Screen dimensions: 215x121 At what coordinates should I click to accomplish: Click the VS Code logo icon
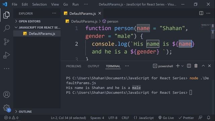(x=5, y=4)
